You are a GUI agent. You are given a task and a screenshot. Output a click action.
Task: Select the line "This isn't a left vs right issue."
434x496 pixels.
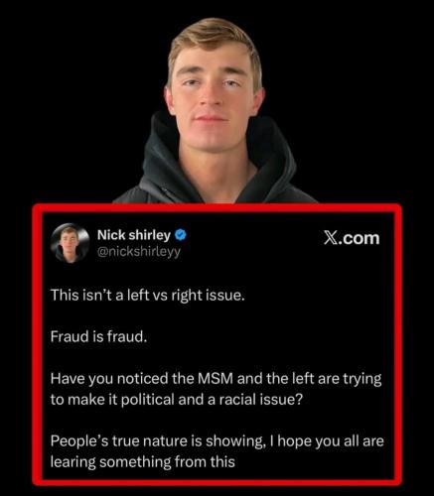click(x=148, y=295)
